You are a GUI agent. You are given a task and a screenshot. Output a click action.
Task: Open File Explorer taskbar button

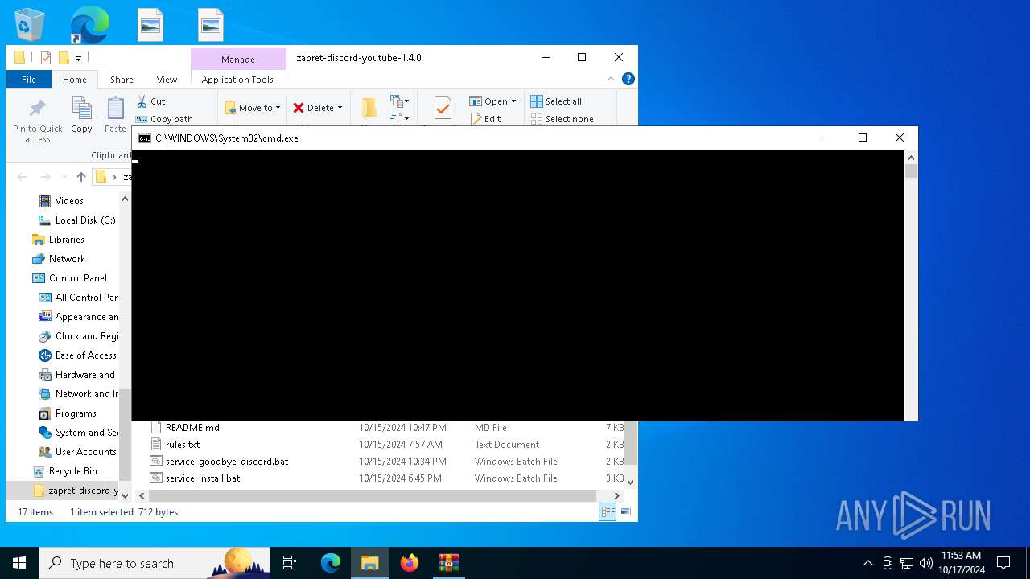(x=370, y=563)
